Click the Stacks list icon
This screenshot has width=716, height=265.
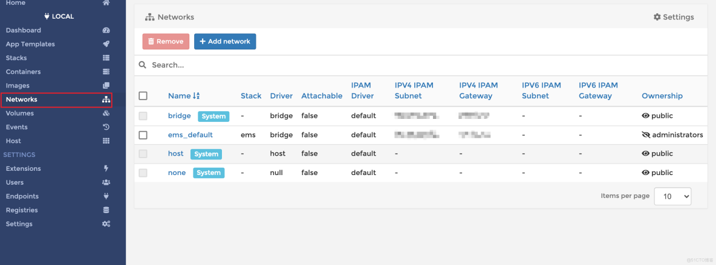point(106,58)
